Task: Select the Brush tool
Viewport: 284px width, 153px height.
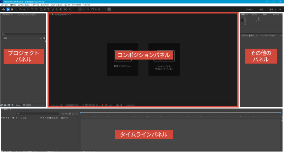Action: pyautogui.click(x=53, y=9)
